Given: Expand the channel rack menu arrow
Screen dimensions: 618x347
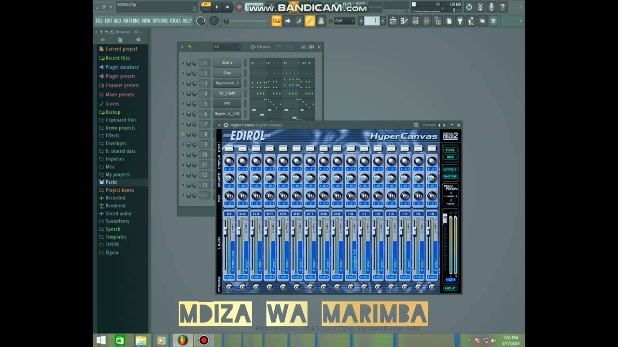Looking at the screenshot, I should coord(182,47).
